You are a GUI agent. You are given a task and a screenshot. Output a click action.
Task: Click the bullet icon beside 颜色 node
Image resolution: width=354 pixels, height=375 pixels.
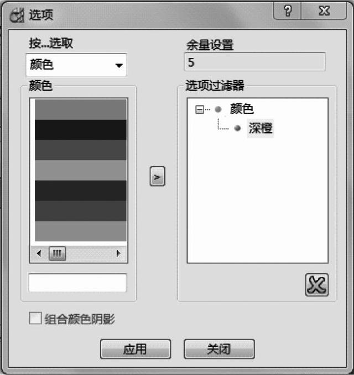pos(218,109)
